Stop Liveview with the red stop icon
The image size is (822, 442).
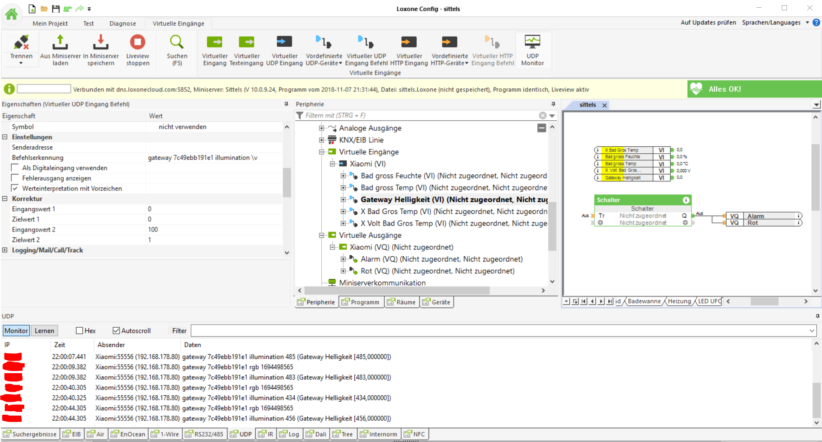137,42
